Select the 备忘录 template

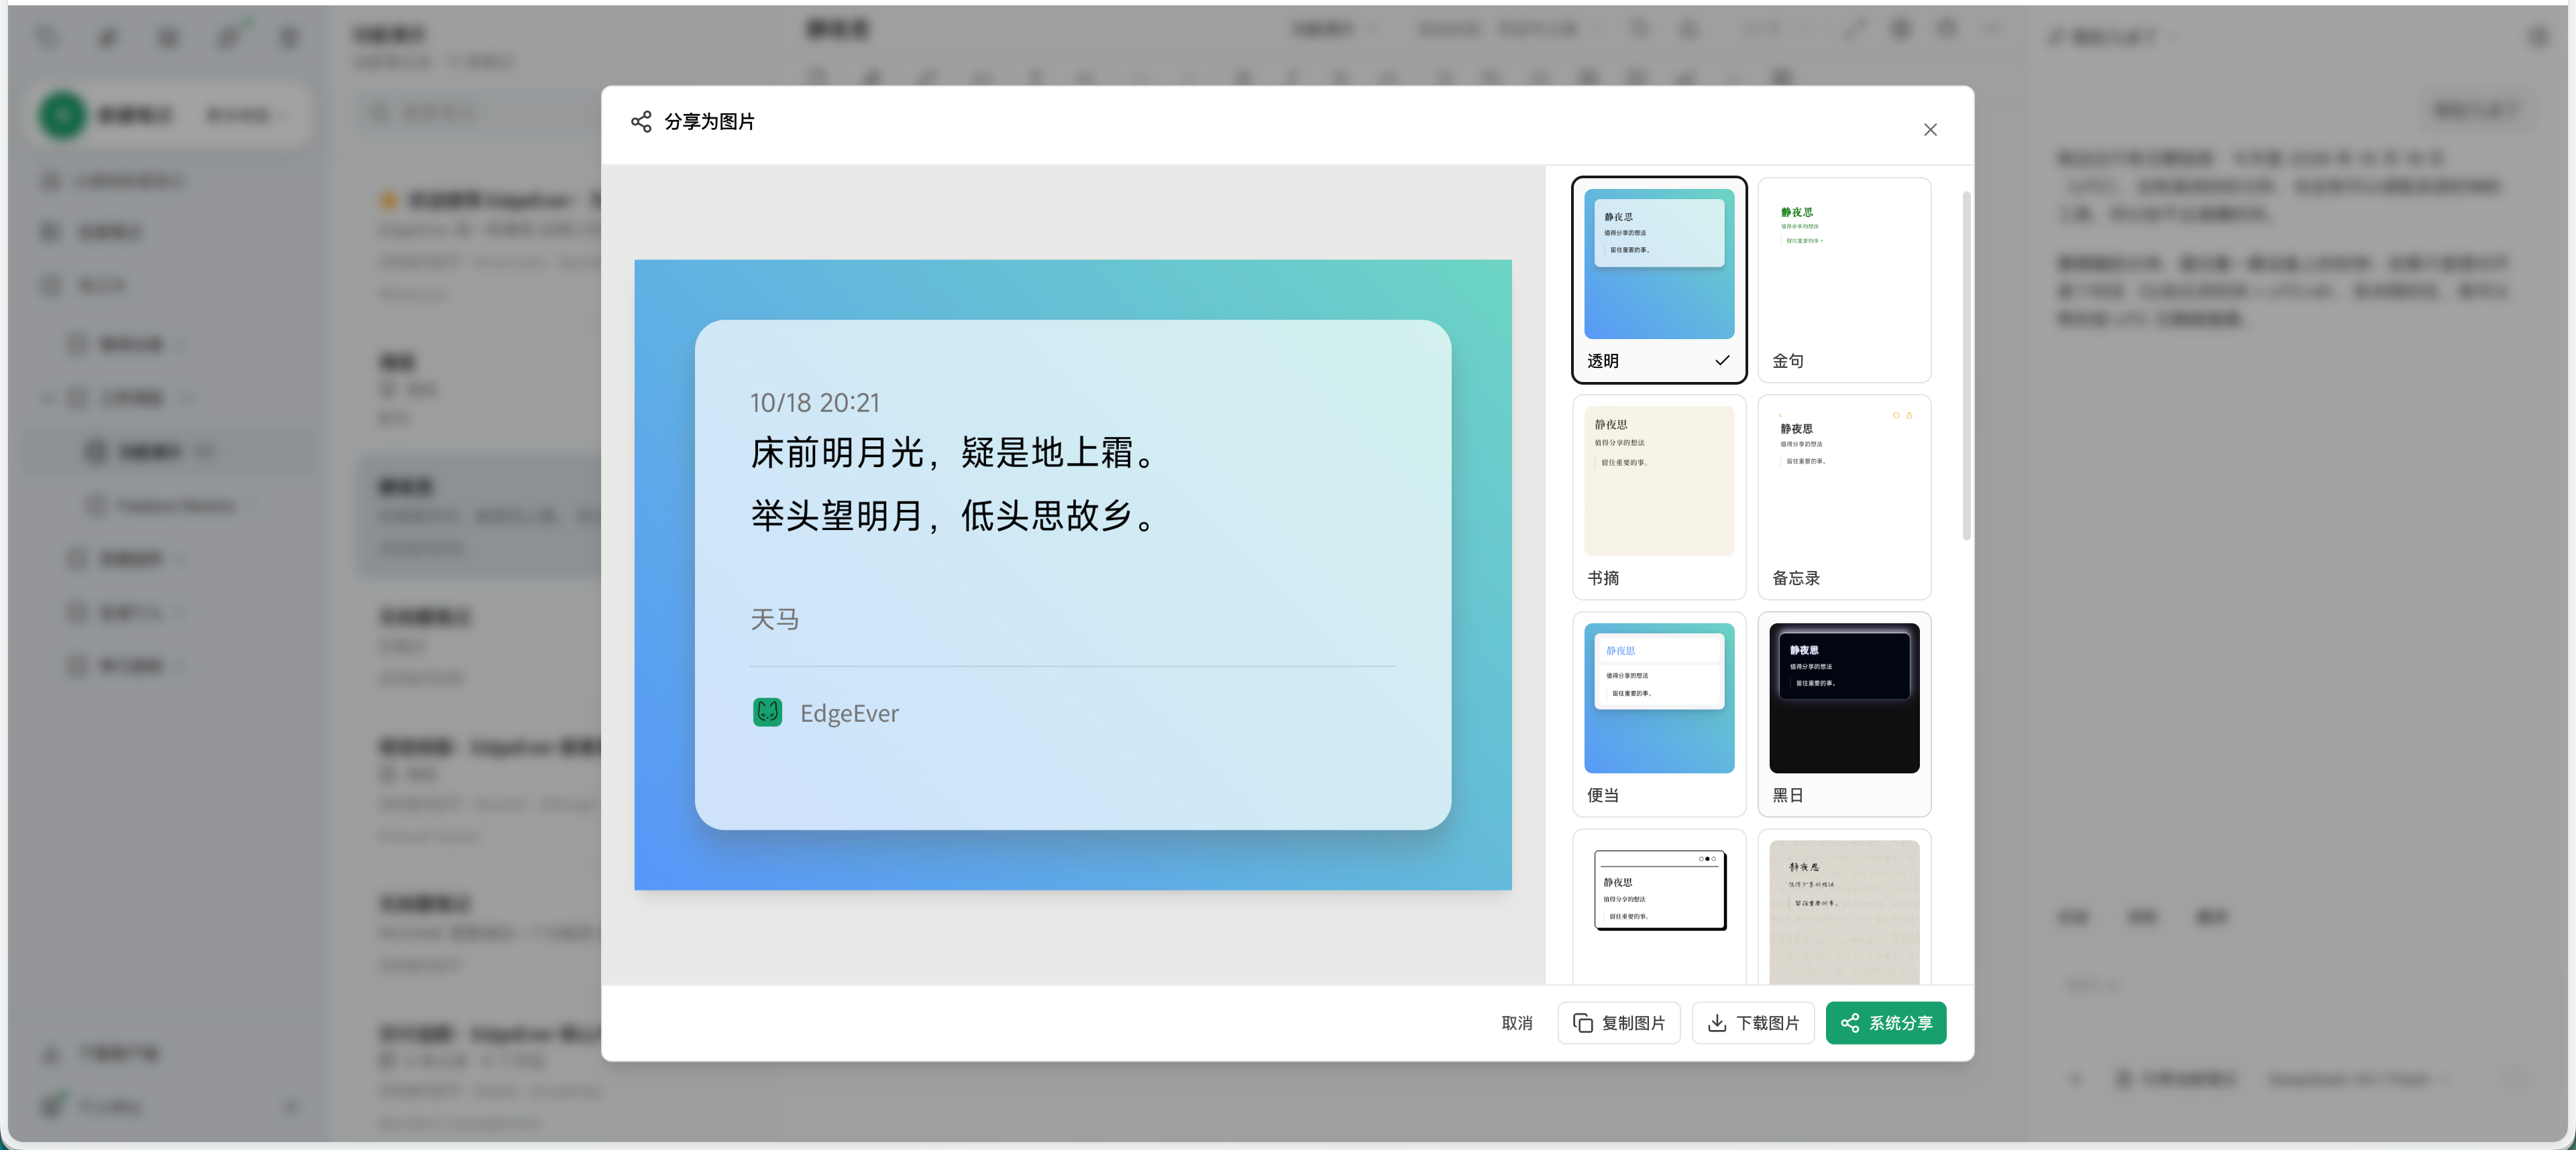[1843, 497]
